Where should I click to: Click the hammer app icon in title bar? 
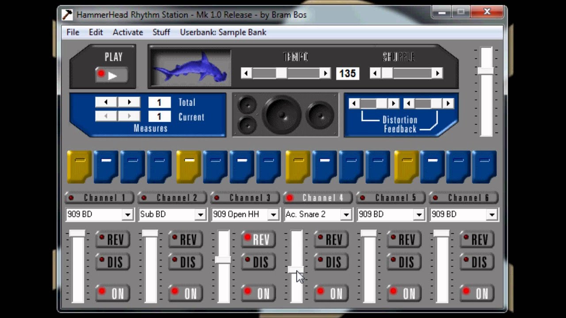coord(67,15)
